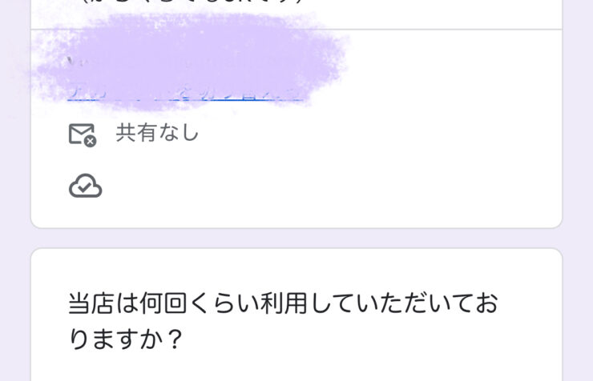
Task: Click the cloud saved-draft checkmark icon
Action: [86, 186]
